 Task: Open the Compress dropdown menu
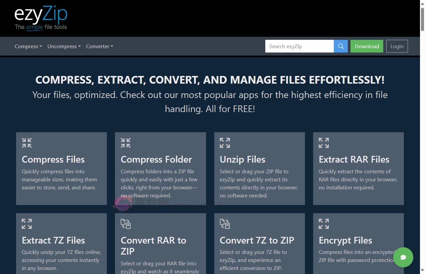pos(28,46)
